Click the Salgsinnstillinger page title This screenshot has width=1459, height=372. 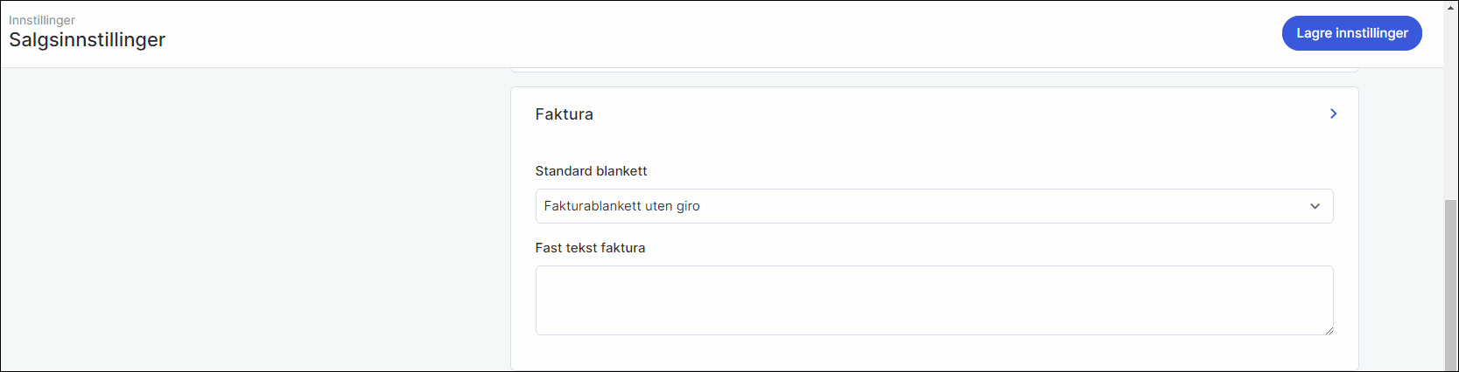coord(88,40)
